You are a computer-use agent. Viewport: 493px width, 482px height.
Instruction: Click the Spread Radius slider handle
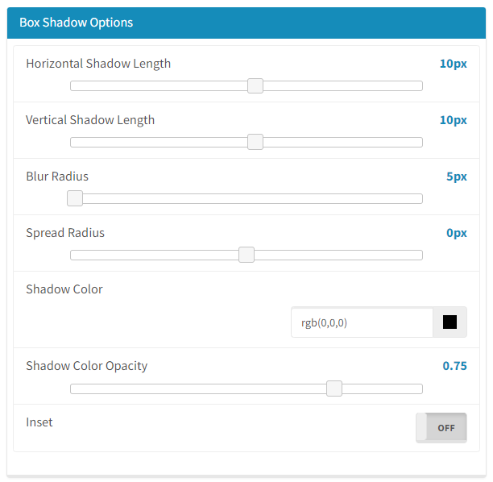[x=246, y=255]
